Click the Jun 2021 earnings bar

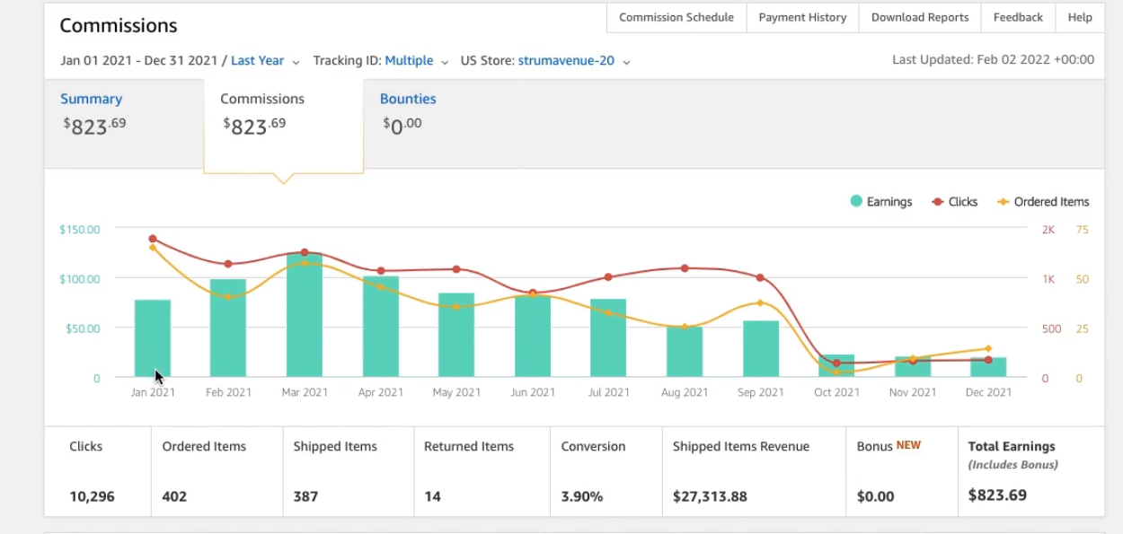tap(533, 336)
